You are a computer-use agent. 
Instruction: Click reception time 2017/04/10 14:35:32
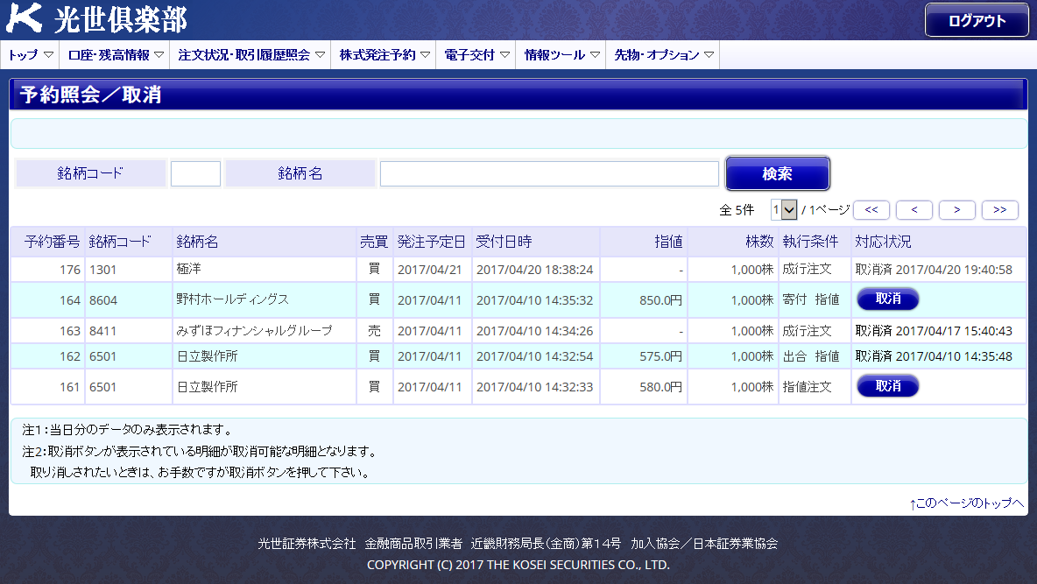pos(534,300)
